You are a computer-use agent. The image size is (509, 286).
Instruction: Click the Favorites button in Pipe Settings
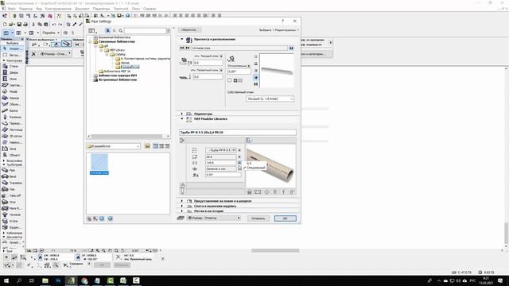click(189, 30)
